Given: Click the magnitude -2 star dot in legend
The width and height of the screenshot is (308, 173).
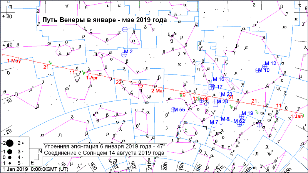Looking at the screenshot, I should pos(9,143).
